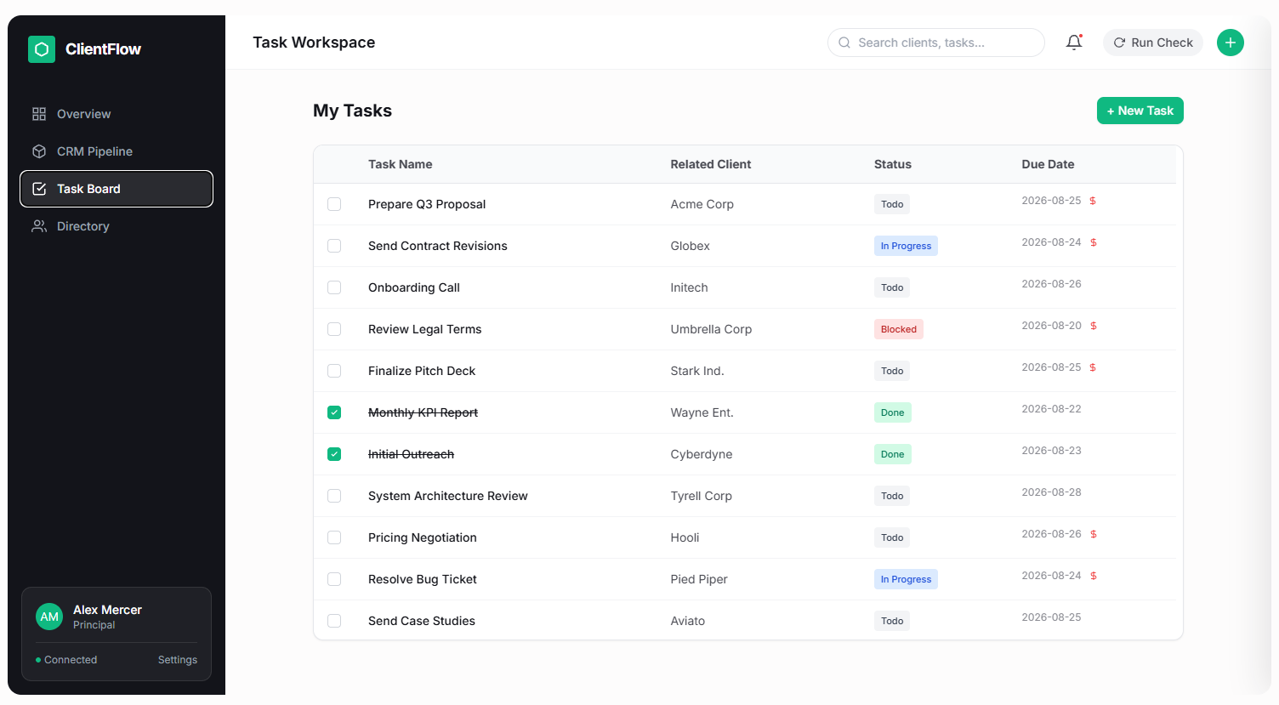The width and height of the screenshot is (1279, 705).
Task: Click the Due Date column header
Action: pyautogui.click(x=1048, y=164)
